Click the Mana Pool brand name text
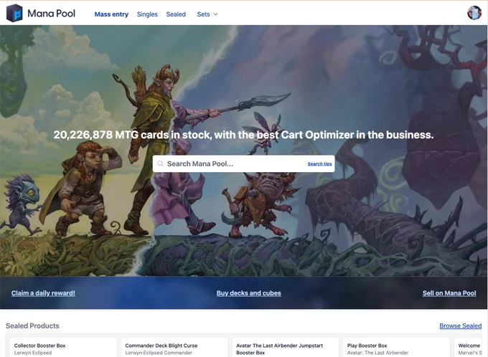This screenshot has height=357, width=488. click(52, 14)
